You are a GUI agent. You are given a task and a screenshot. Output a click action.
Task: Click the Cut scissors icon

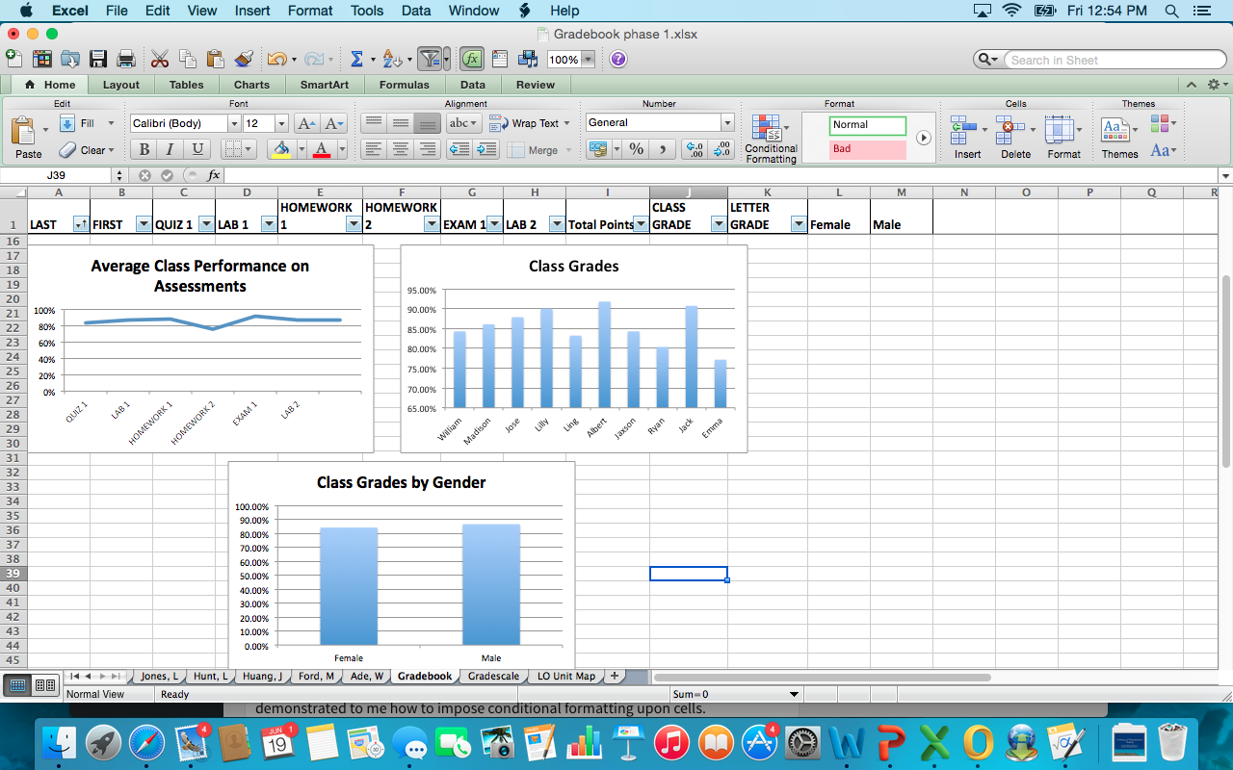pyautogui.click(x=160, y=60)
